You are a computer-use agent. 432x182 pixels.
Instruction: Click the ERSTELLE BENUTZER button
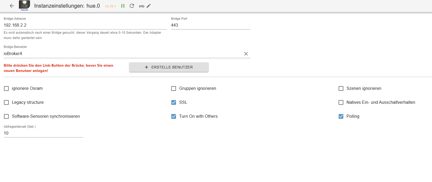[x=169, y=67]
